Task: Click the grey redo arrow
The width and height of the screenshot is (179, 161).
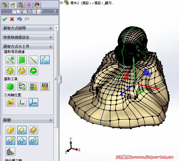Action: click(27, 19)
